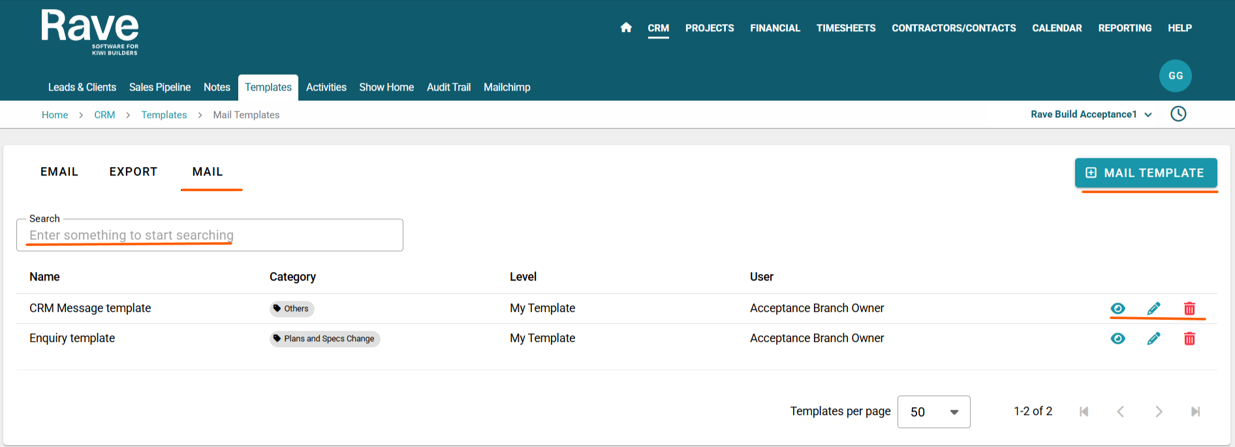
Task: Edit the CRM Message template
Action: tap(1153, 309)
